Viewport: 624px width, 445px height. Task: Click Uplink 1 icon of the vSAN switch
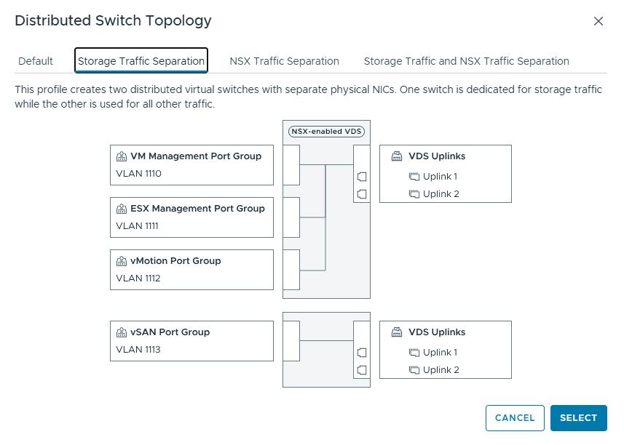pos(414,353)
